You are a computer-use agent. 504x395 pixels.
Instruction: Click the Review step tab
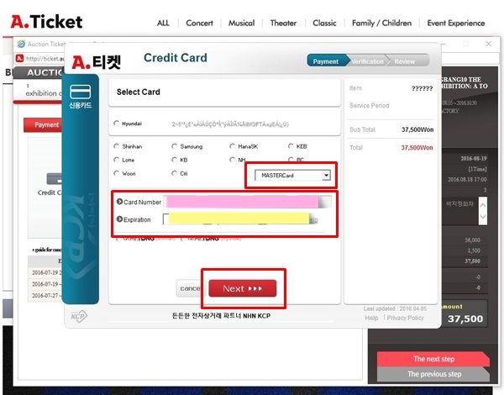(x=405, y=61)
